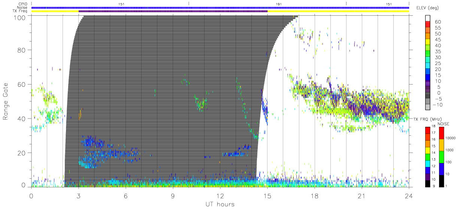Click the 6 tick on UT hours axis
Image resolution: width=460 pixels, height=212 pixels.
click(x=126, y=196)
